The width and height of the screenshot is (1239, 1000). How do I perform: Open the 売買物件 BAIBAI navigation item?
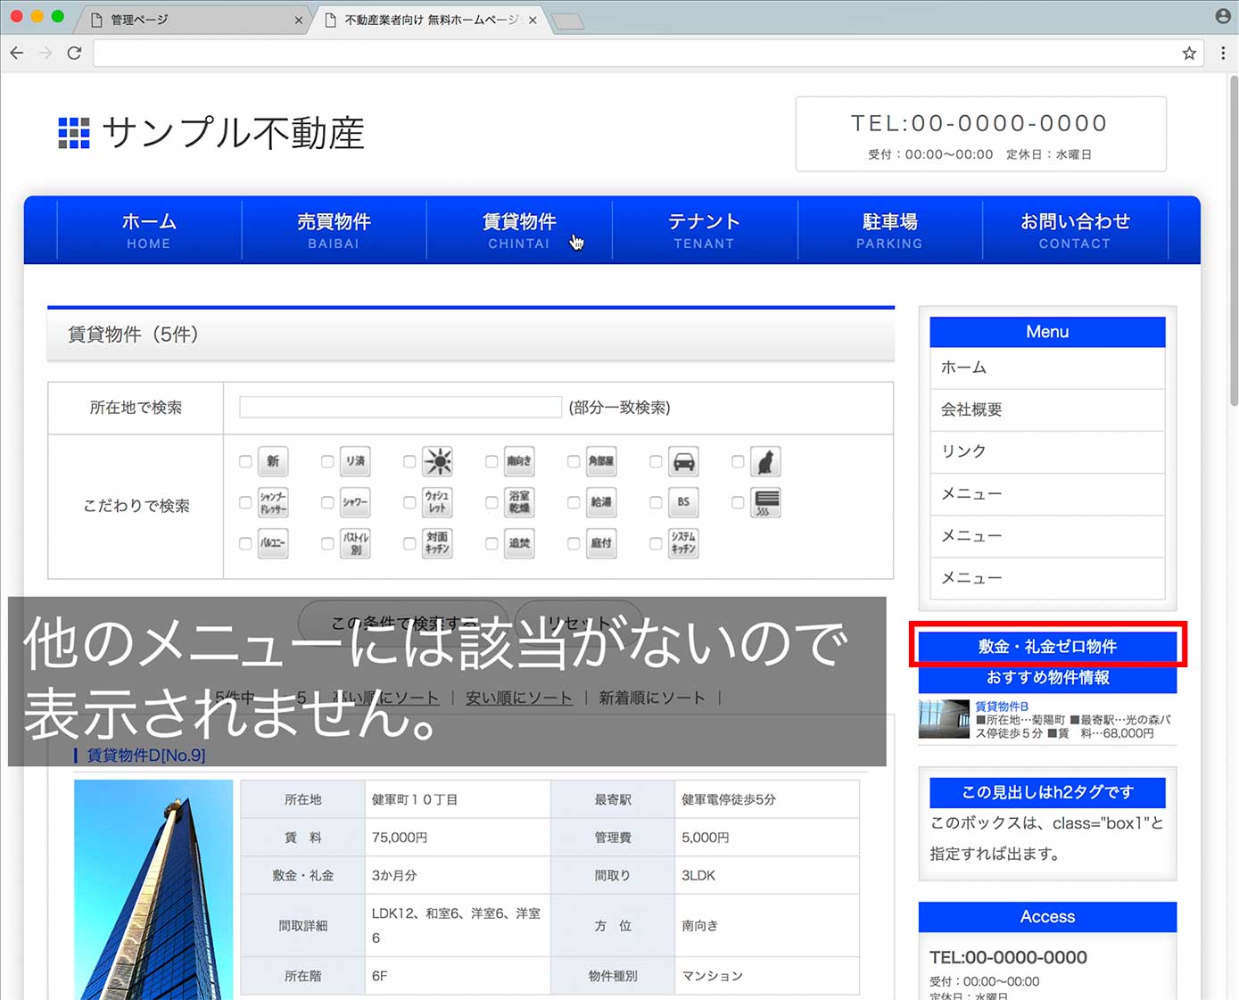click(x=334, y=230)
